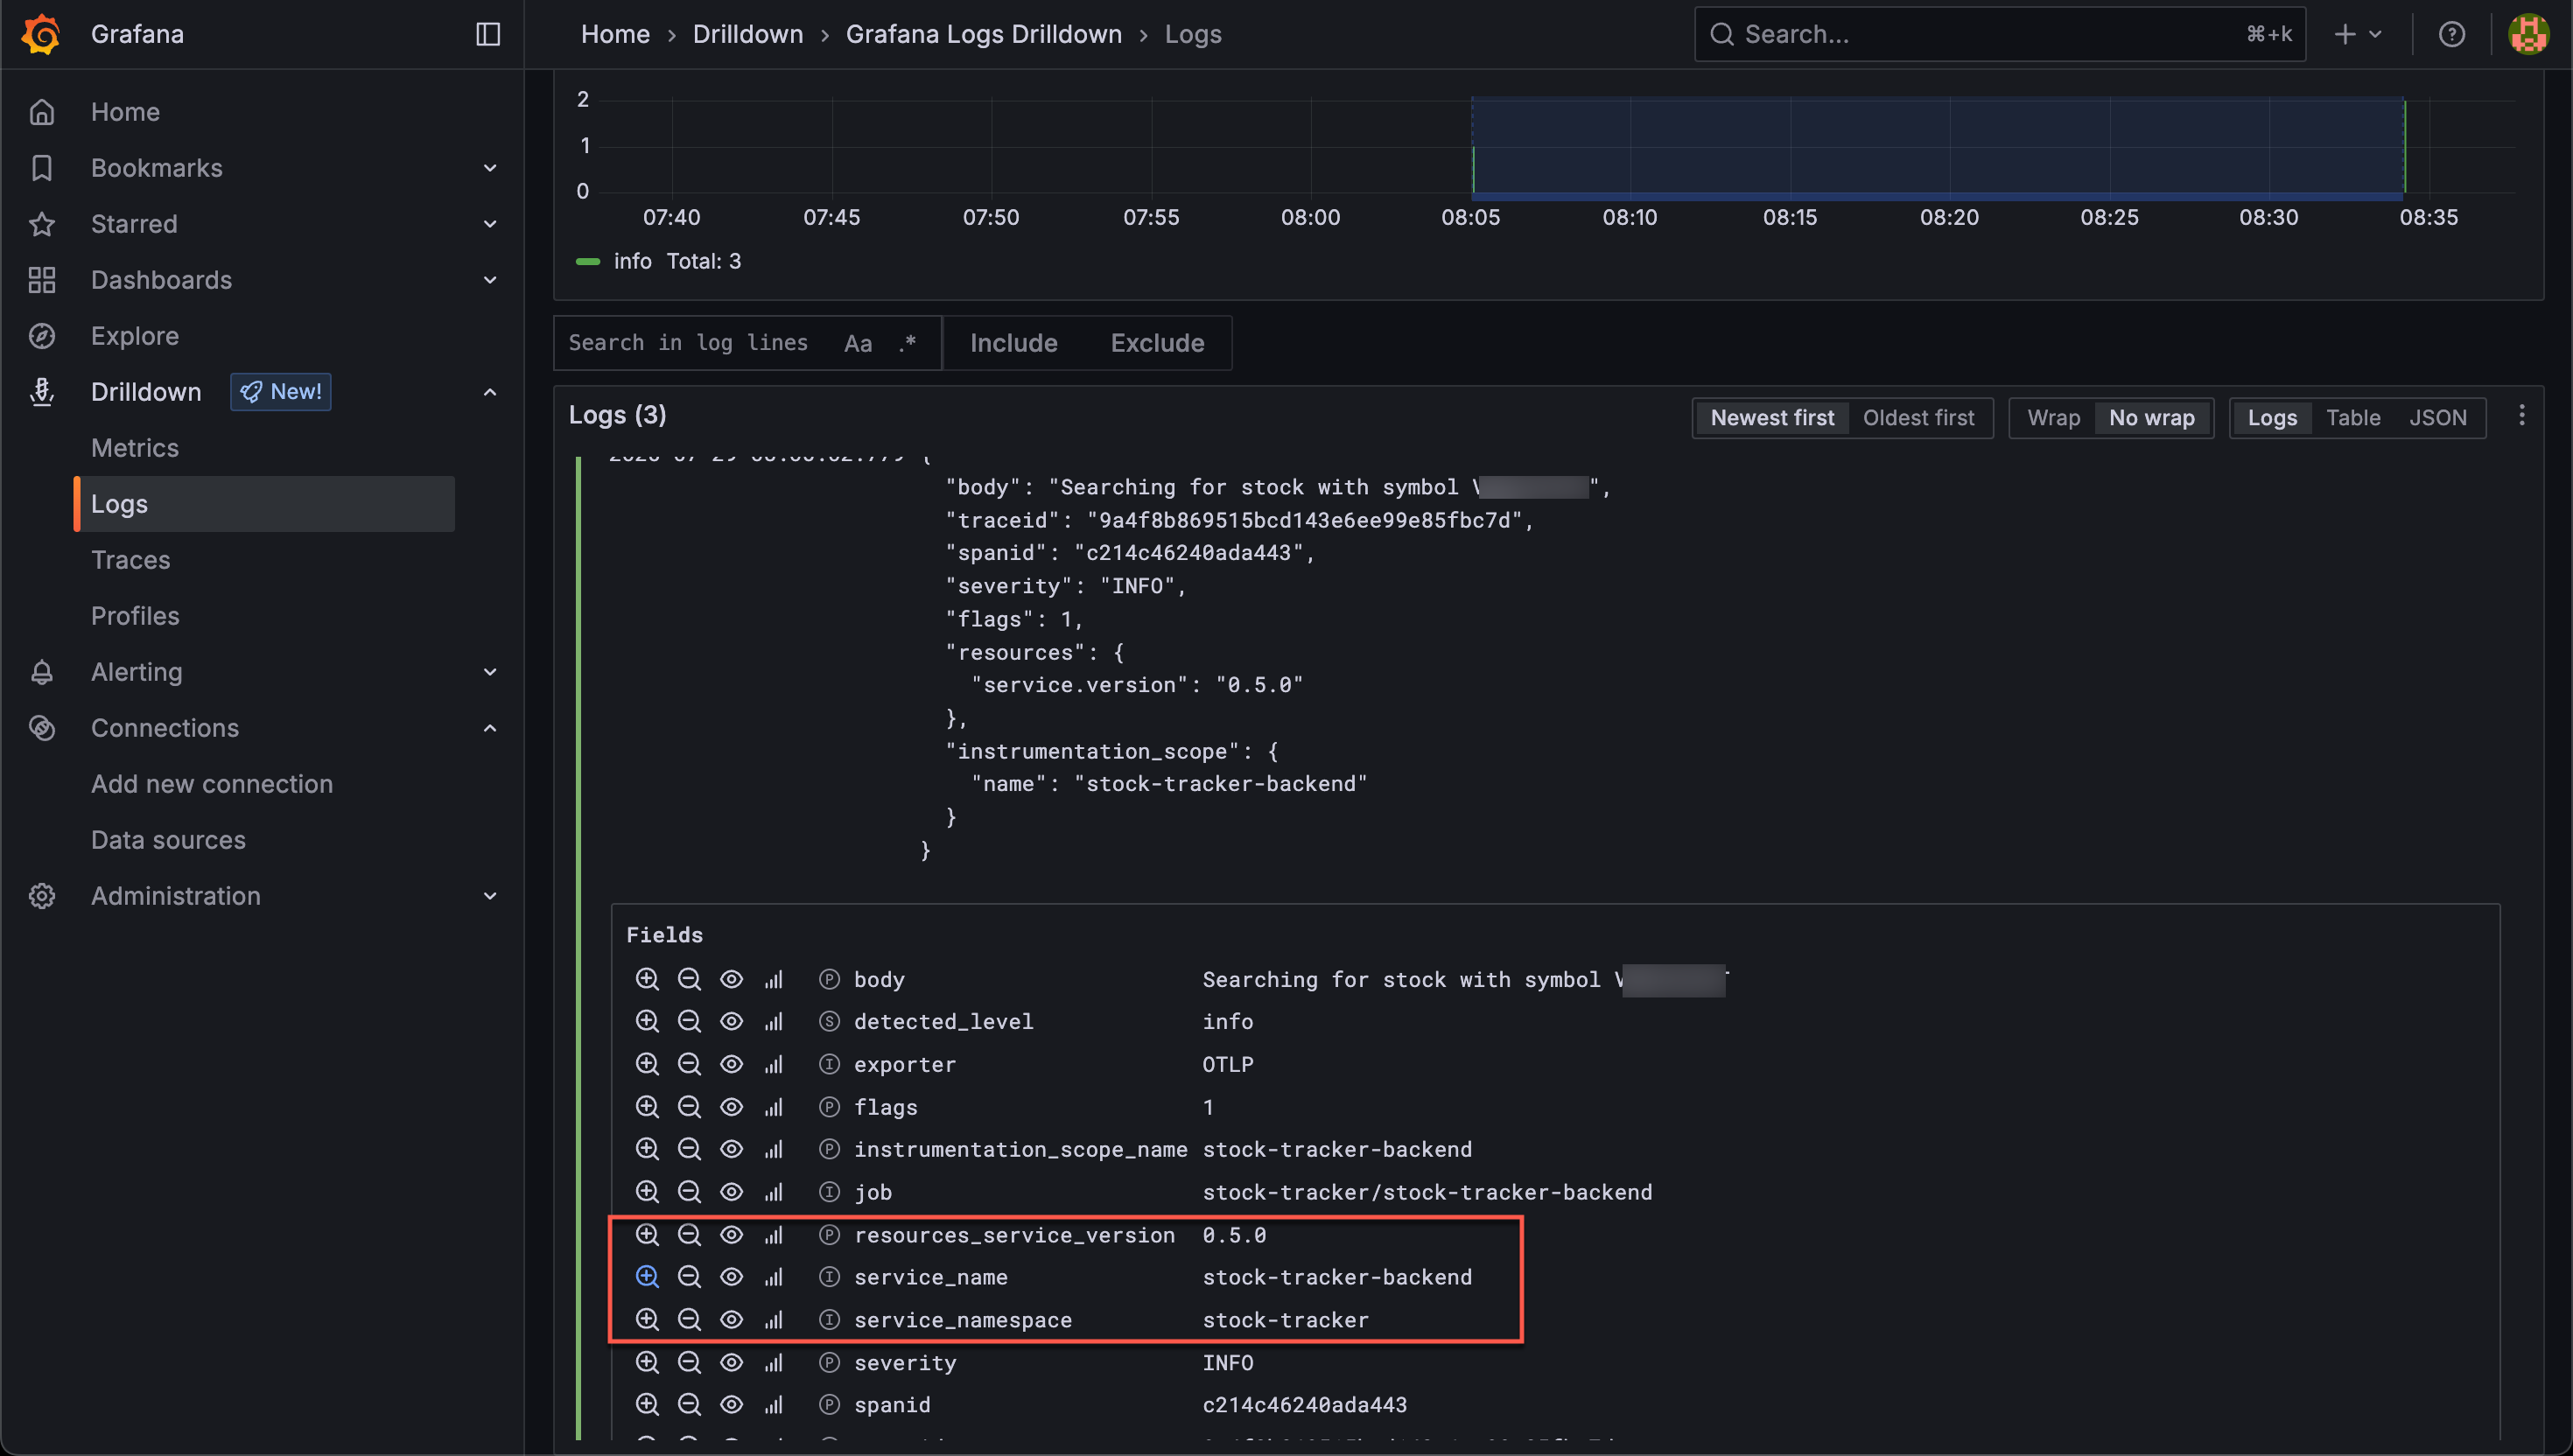
Task: Open the plus New dropdown
Action: click(2357, 34)
